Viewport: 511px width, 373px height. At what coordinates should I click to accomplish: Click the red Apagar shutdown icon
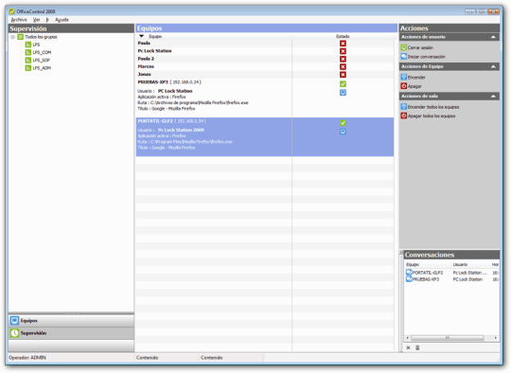(404, 86)
